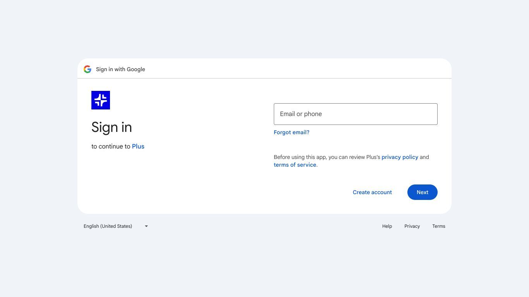Image resolution: width=529 pixels, height=297 pixels.
Task: Click the language dropdown caret arrow
Action: click(x=146, y=226)
